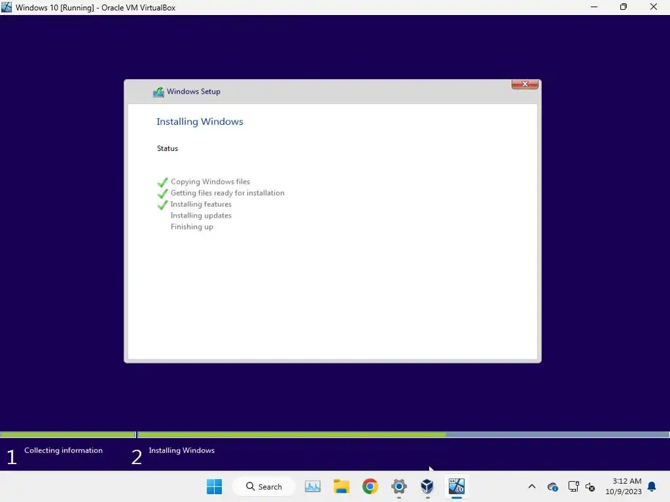Expand hidden system tray icons
Viewport: 670px width, 502px height.
tap(532, 486)
